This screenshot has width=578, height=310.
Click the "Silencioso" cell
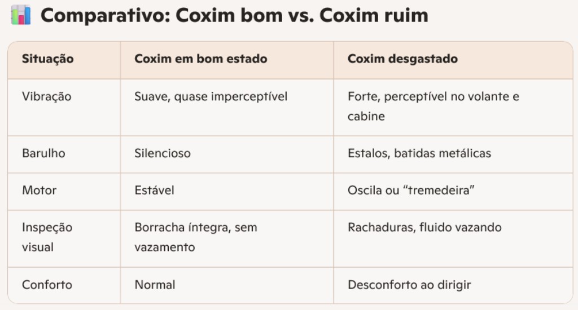point(163,153)
